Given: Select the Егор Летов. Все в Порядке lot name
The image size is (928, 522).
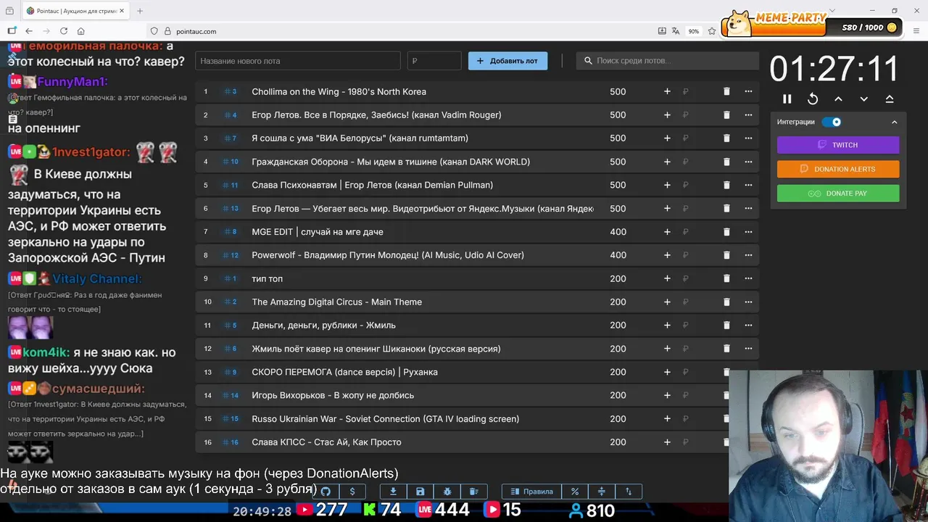Looking at the screenshot, I should 376,115.
